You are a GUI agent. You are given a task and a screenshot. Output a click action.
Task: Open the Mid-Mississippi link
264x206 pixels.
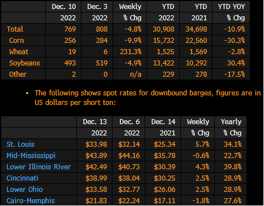(31, 156)
